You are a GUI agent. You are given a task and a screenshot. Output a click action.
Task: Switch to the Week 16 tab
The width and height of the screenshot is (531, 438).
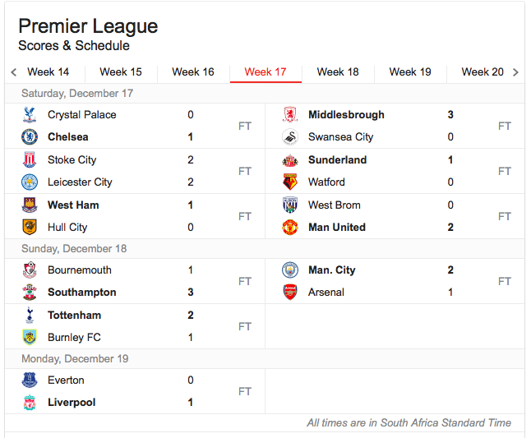(193, 72)
